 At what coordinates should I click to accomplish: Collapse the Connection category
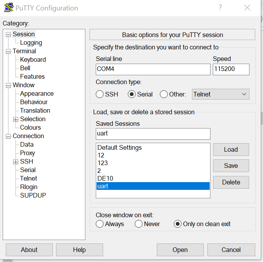pos(8,136)
